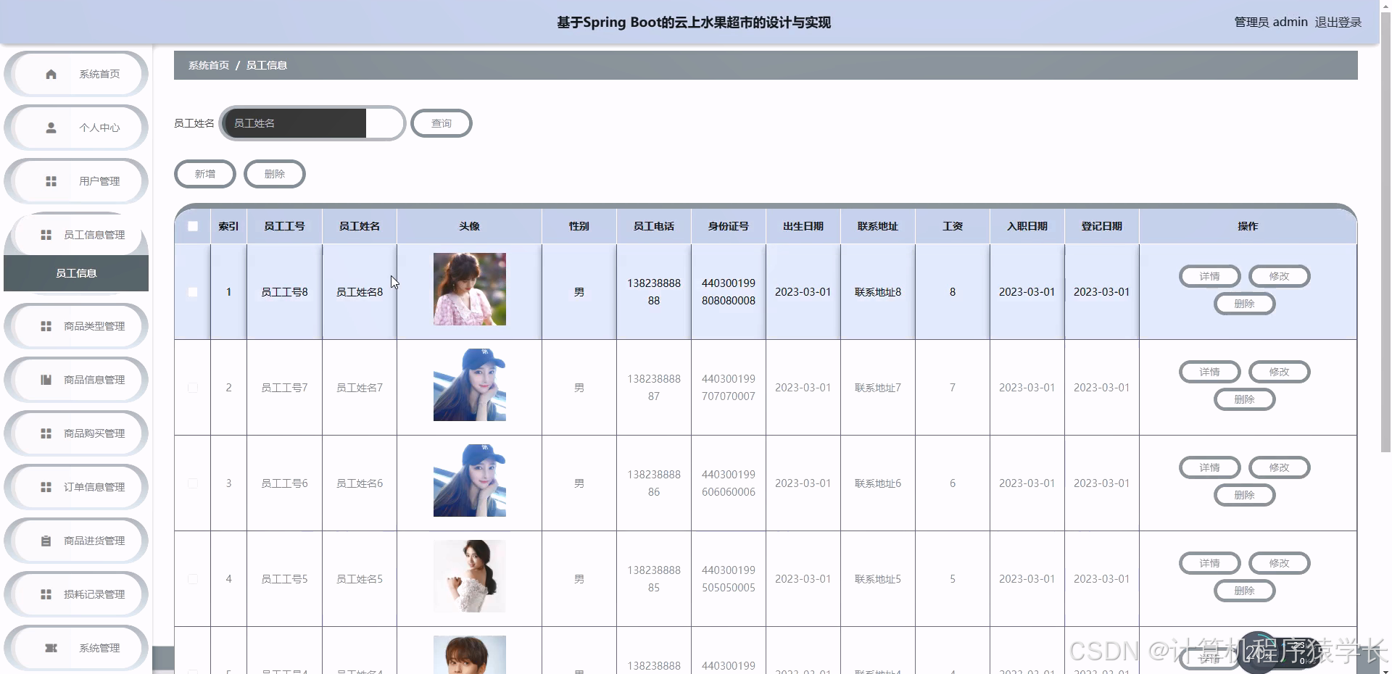Expand 损耗记录管理 sidebar menu

point(76,594)
